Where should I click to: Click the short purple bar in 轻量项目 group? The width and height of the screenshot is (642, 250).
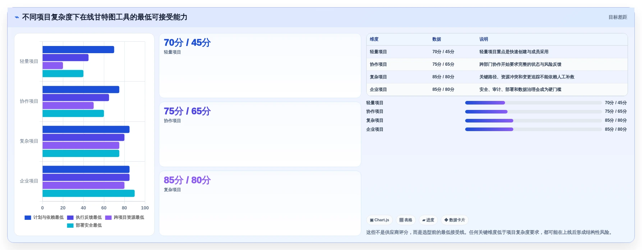tap(53, 66)
